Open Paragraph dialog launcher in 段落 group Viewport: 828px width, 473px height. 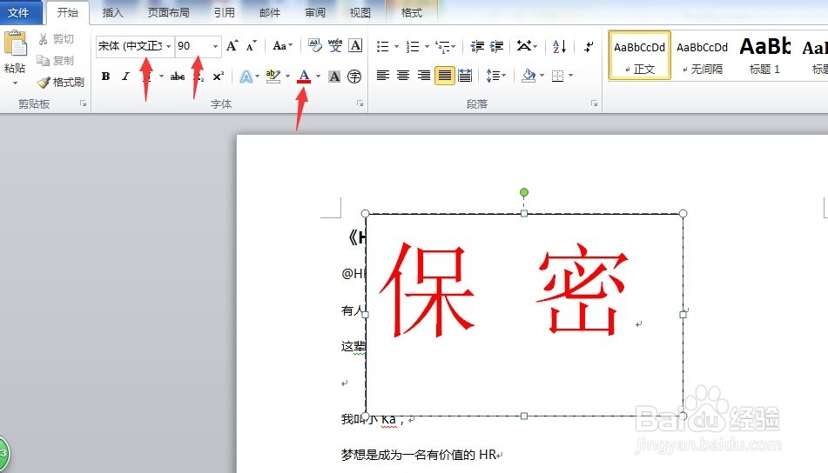(x=594, y=103)
